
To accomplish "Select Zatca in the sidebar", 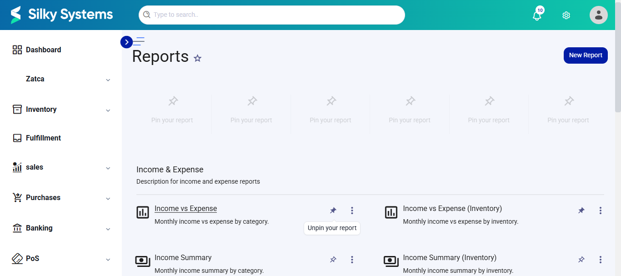I will (35, 79).
